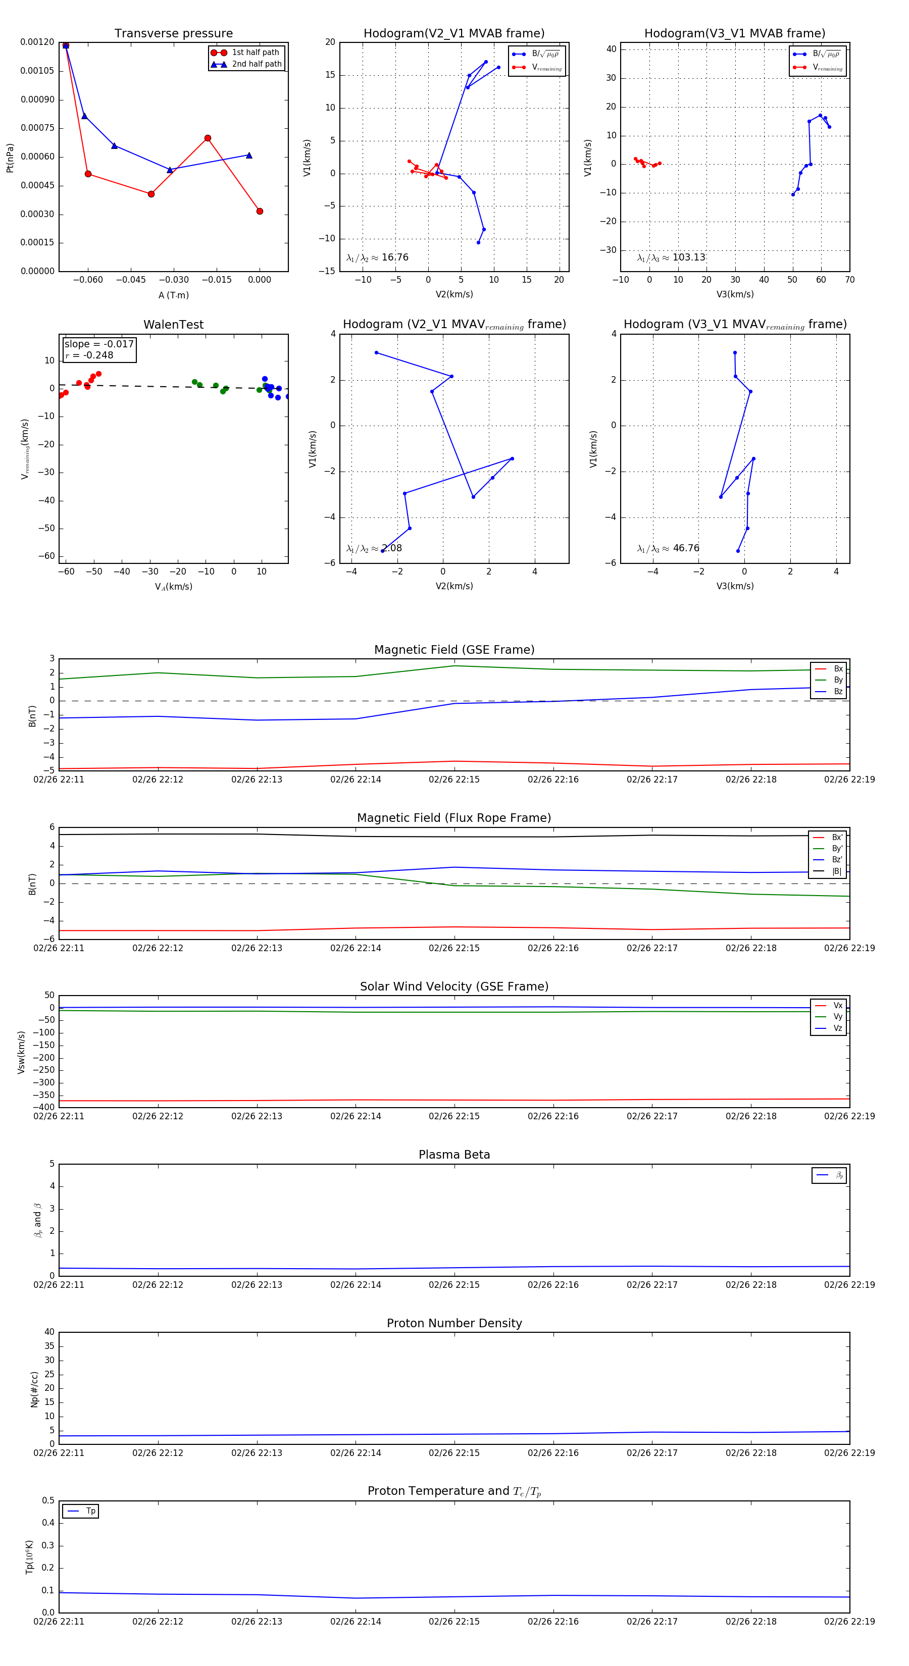The width and height of the screenshot is (909, 1666).
Task: Select the "slope = -0.017" text
Action: [99, 344]
